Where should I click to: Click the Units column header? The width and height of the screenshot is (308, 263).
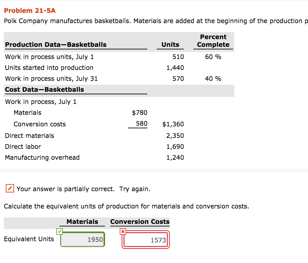coord(170,45)
